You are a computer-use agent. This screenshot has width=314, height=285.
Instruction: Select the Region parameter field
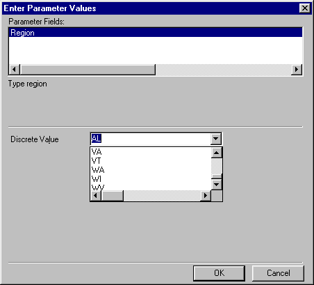(156, 33)
